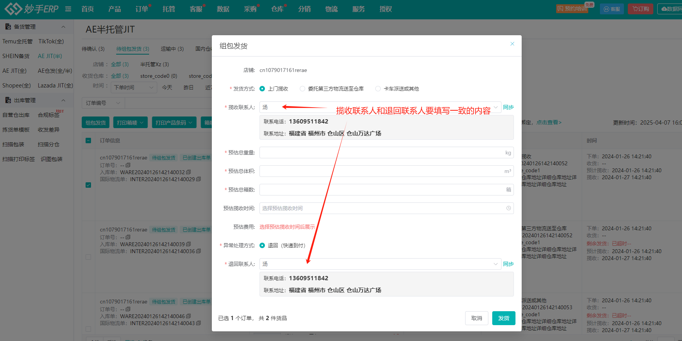Open 物流 top menu
The height and width of the screenshot is (341, 682).
tap(332, 9)
